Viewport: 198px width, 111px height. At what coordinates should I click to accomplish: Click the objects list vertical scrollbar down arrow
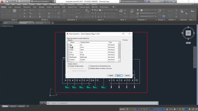[119, 61]
